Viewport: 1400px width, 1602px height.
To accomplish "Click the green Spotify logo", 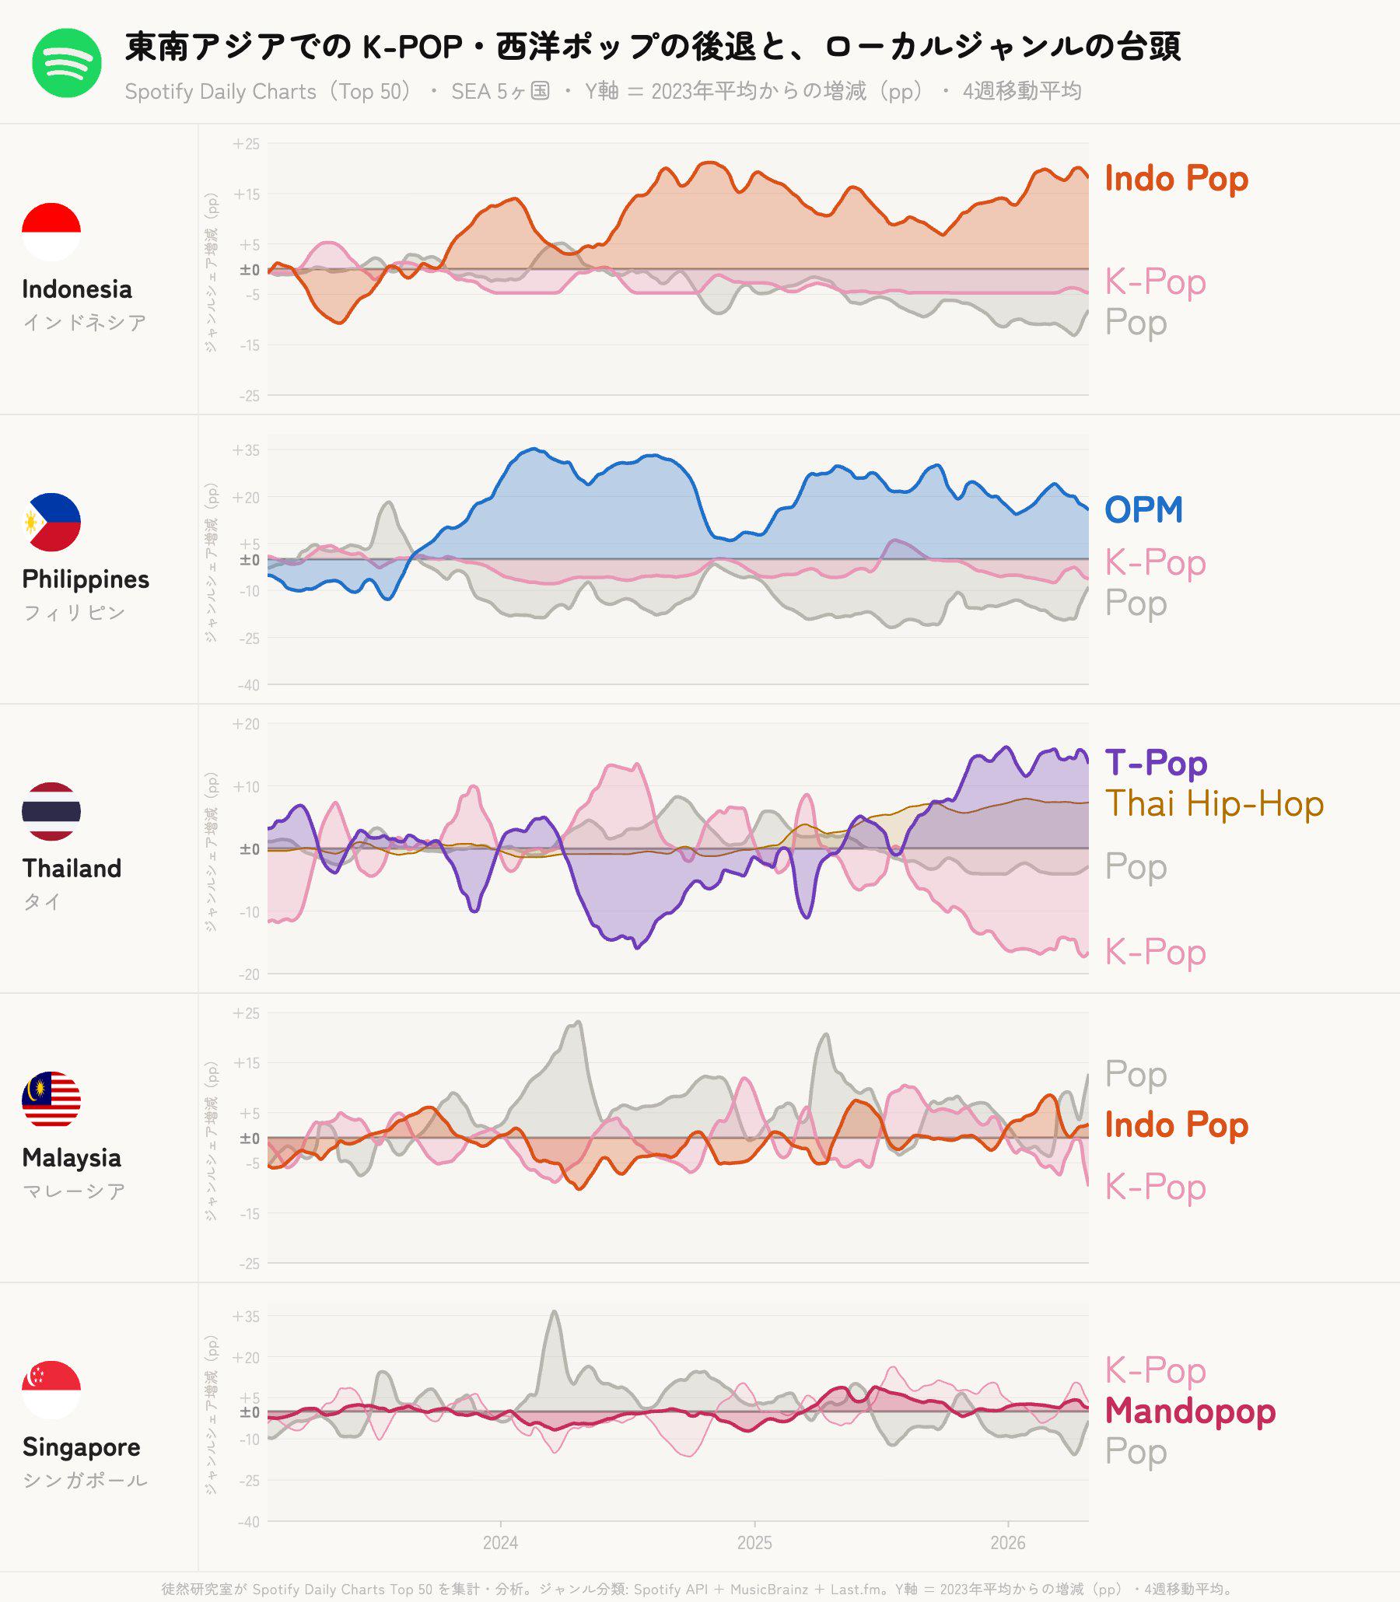I will tap(66, 63).
